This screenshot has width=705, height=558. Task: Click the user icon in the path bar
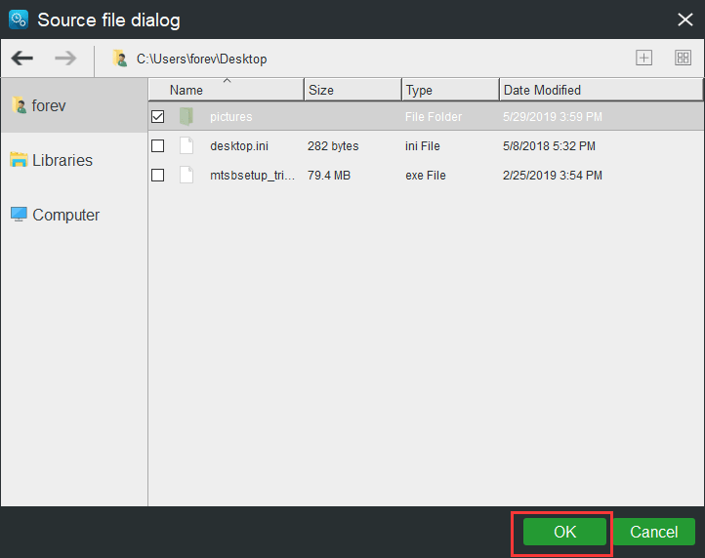pyautogui.click(x=120, y=59)
